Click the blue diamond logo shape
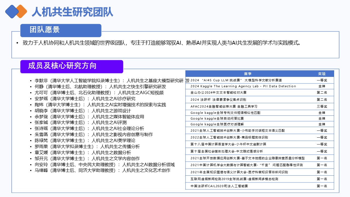The width and height of the screenshot is (350, 197). click(x=12, y=11)
